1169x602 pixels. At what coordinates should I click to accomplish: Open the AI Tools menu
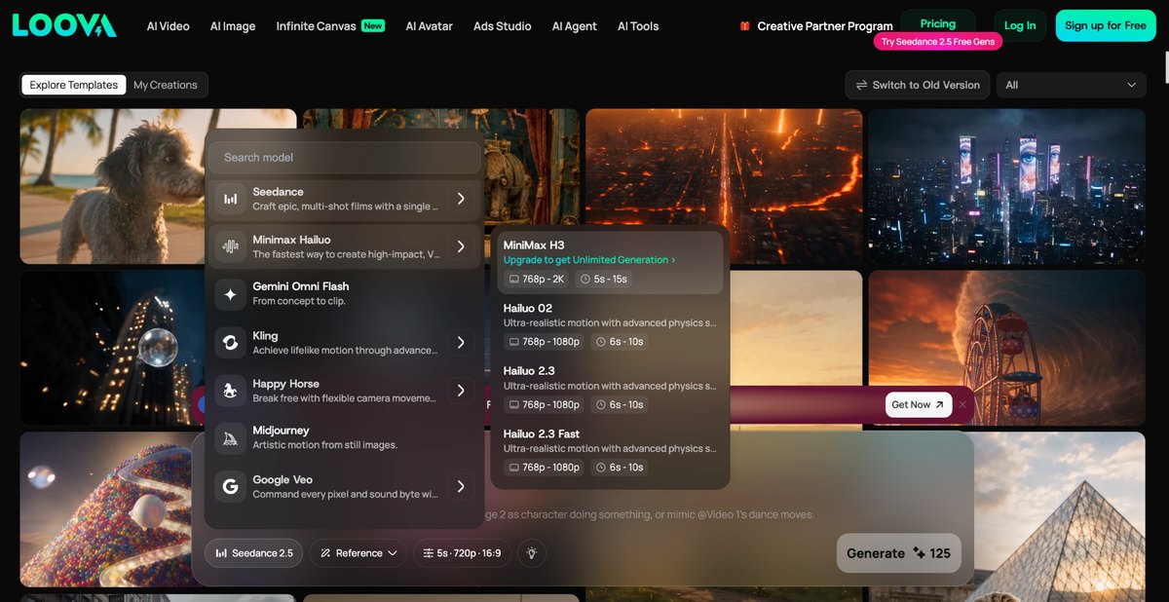point(638,26)
